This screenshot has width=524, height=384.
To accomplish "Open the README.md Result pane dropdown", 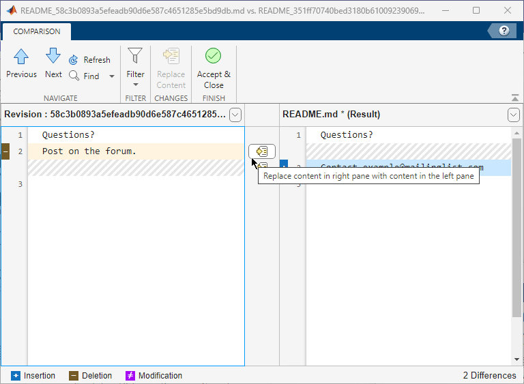I will coord(514,115).
